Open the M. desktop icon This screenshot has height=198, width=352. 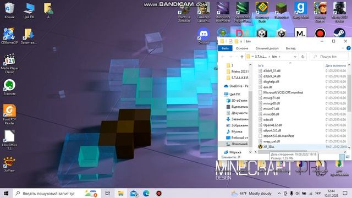click(301, 33)
